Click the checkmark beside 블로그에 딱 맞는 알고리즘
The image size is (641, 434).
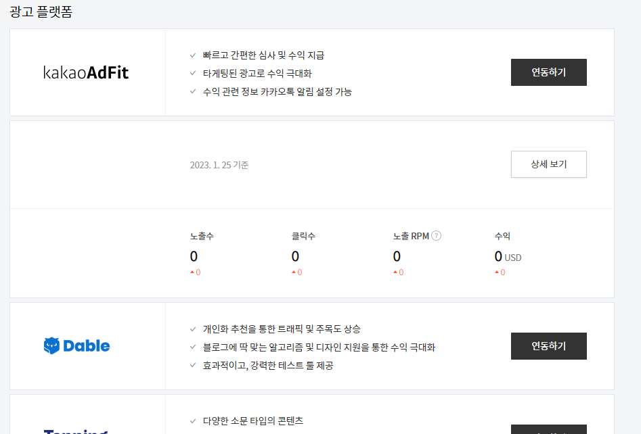pos(193,347)
